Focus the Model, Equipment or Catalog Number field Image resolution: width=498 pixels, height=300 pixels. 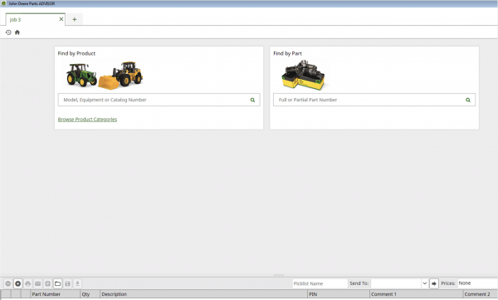[159, 100]
